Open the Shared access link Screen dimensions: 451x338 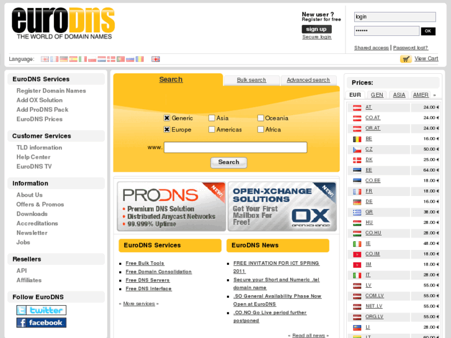(x=372, y=48)
